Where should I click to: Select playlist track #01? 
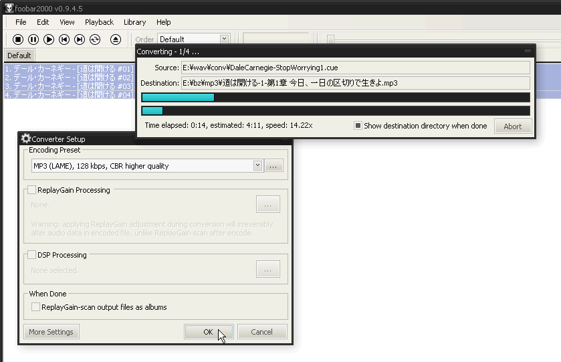[x=69, y=68]
